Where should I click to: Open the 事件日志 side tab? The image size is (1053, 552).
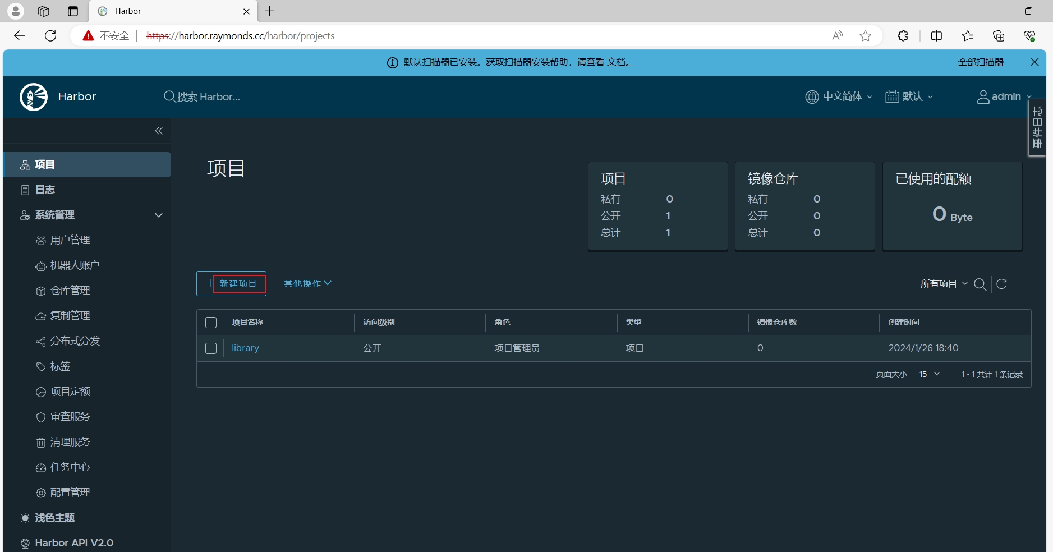click(1037, 127)
